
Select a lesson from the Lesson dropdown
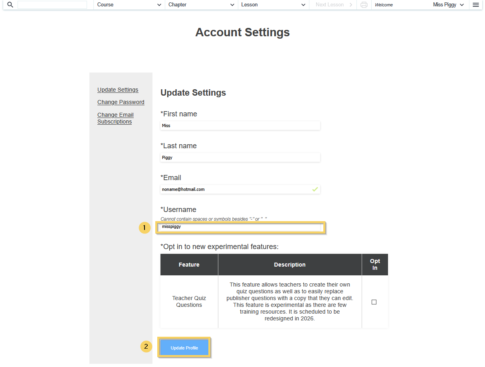point(273,5)
